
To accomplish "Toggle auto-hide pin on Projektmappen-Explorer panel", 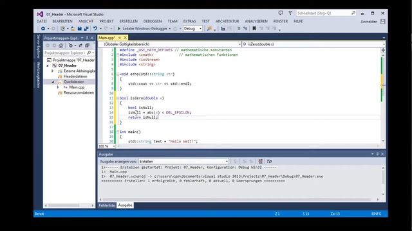I will tap(87, 38).
